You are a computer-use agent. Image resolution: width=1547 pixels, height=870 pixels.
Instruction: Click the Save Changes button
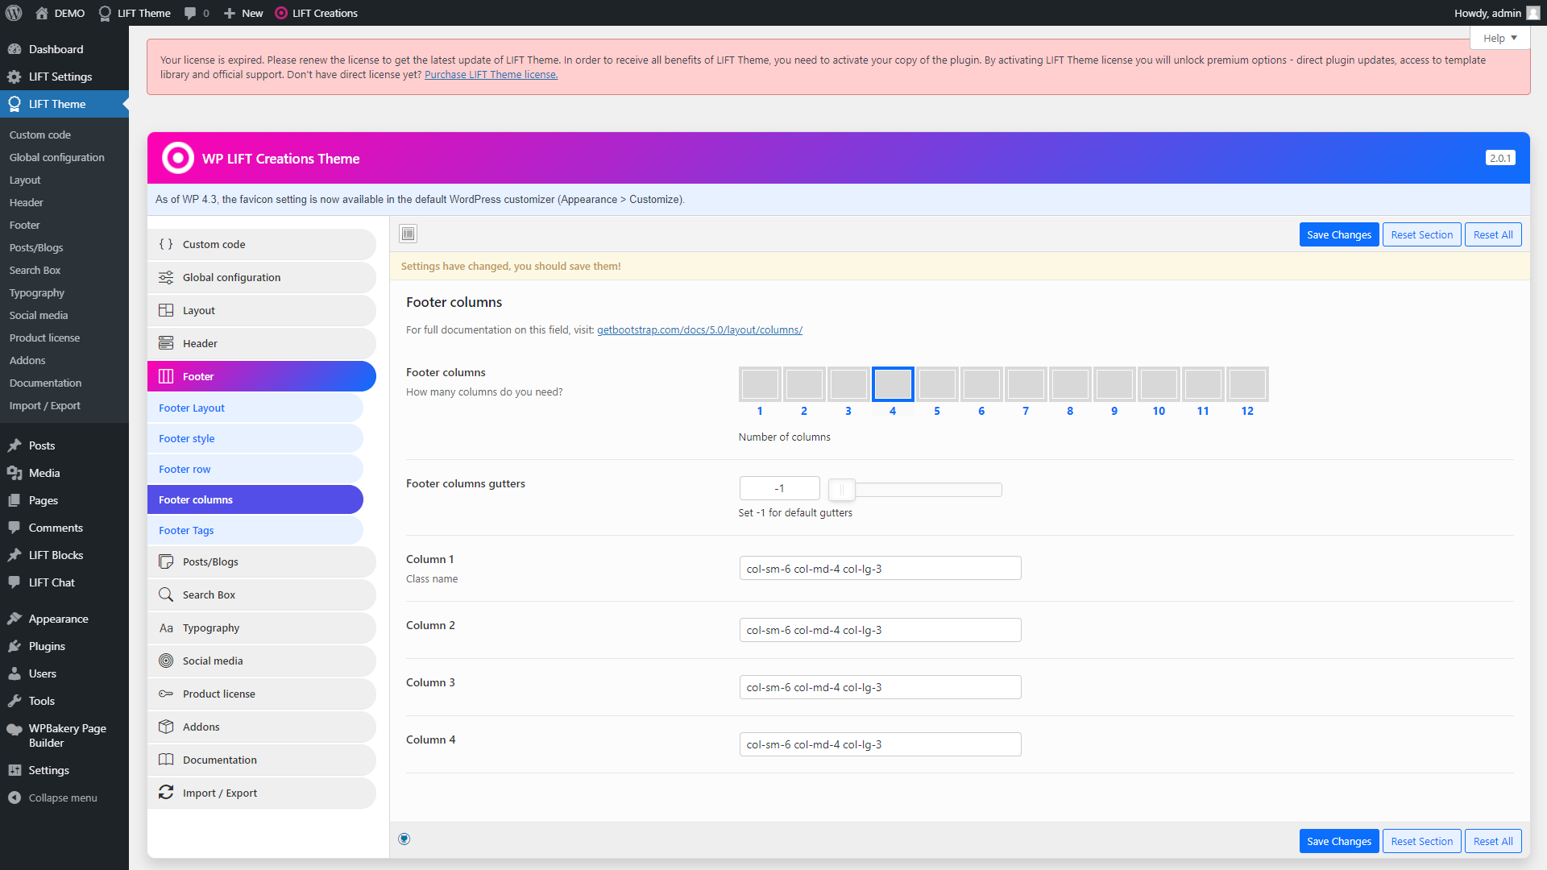(1338, 234)
